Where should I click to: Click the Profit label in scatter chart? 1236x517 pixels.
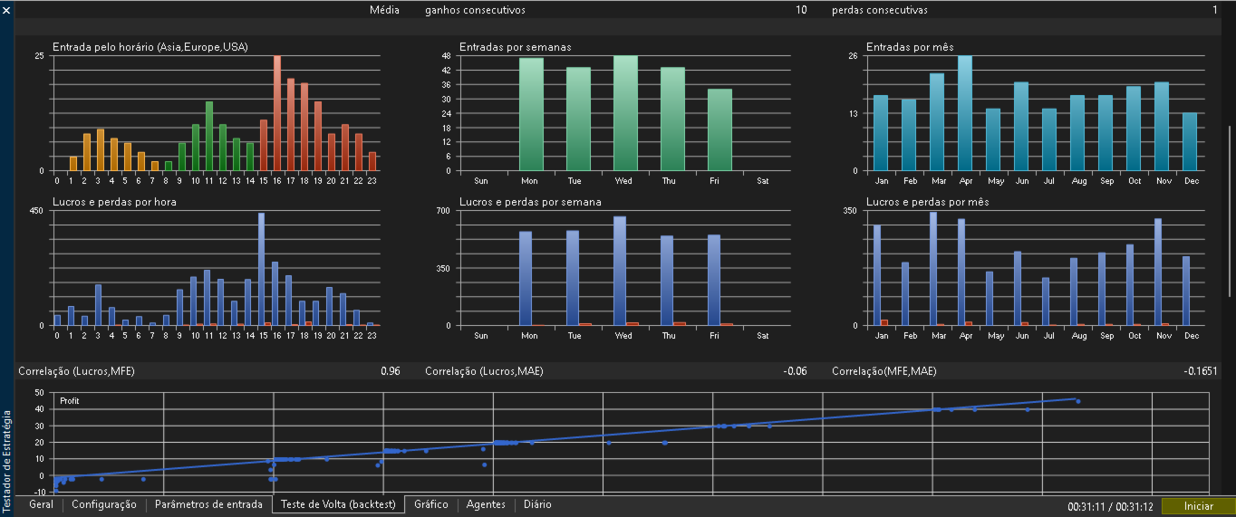tap(70, 400)
